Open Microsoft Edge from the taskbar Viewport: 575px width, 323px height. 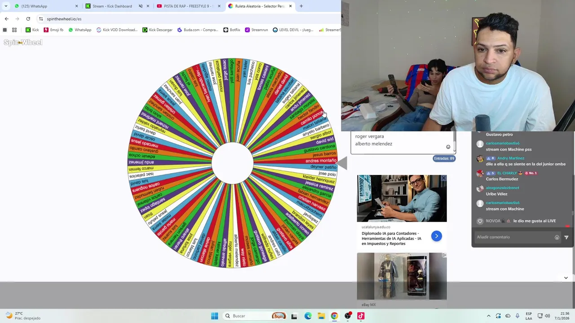(x=308, y=316)
